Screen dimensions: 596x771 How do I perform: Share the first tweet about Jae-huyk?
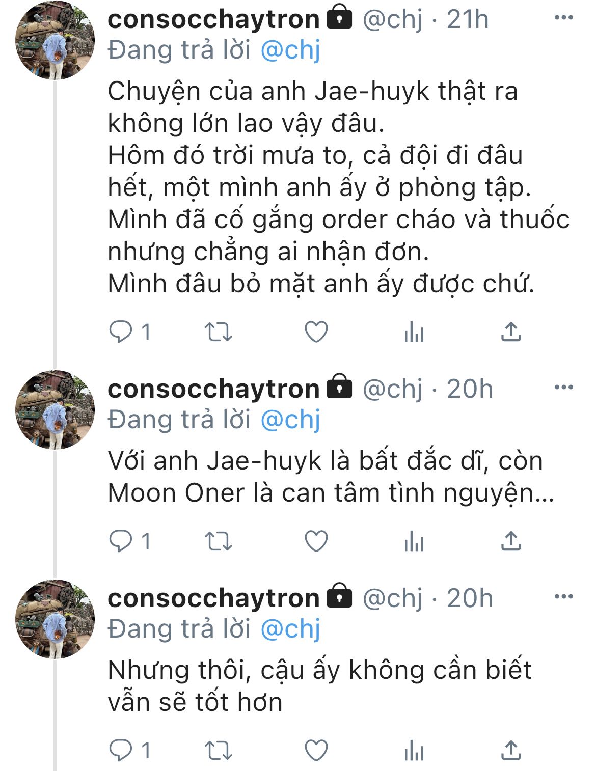pyautogui.click(x=510, y=333)
